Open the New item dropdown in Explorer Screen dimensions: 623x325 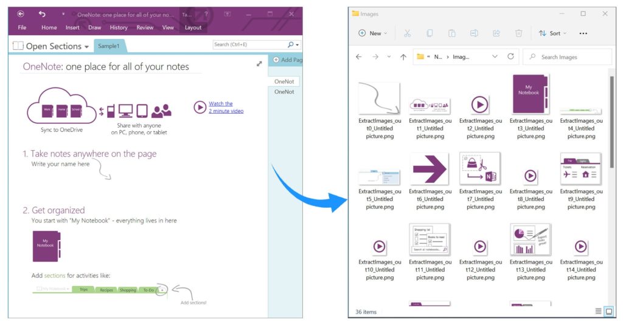click(373, 33)
